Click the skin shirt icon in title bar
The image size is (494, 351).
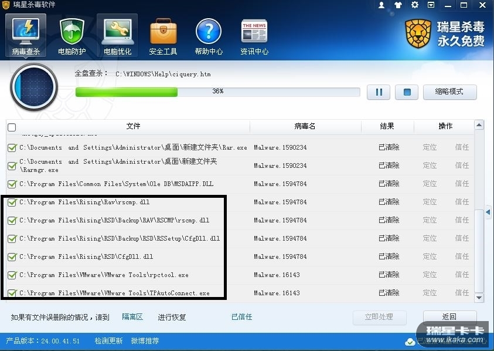[398, 5]
